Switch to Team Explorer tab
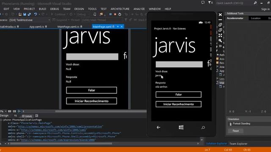The width and height of the screenshot is (271, 152). [238, 144]
